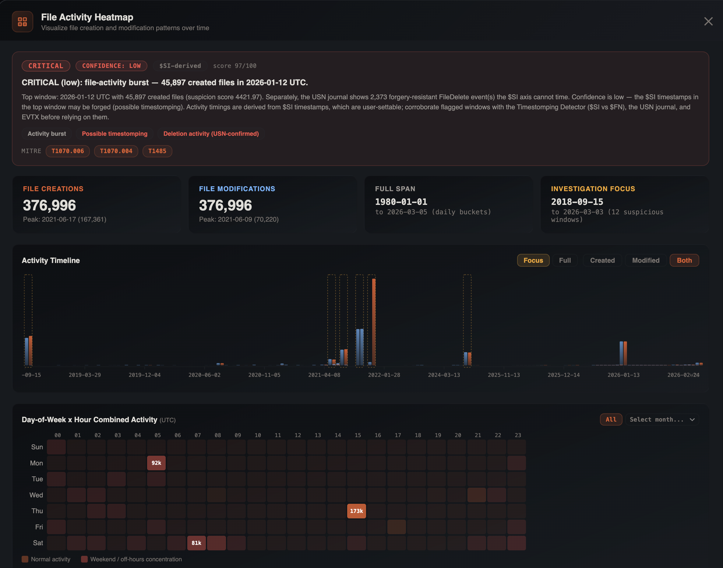Image resolution: width=723 pixels, height=568 pixels.
Task: Click the Mon 05 heatmap cell 92k
Action: click(x=156, y=463)
